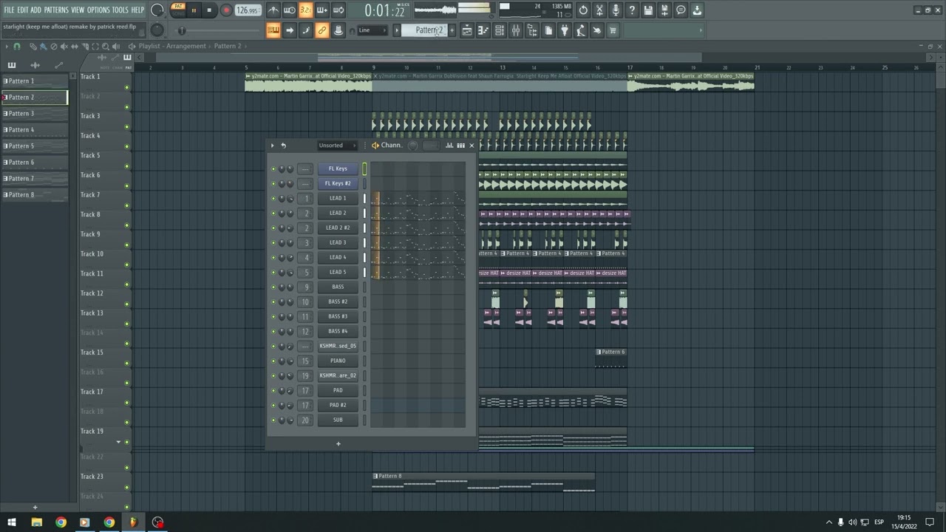Toggle the countdown before recording icon
The height and width of the screenshot is (532, 946).
pos(305,10)
